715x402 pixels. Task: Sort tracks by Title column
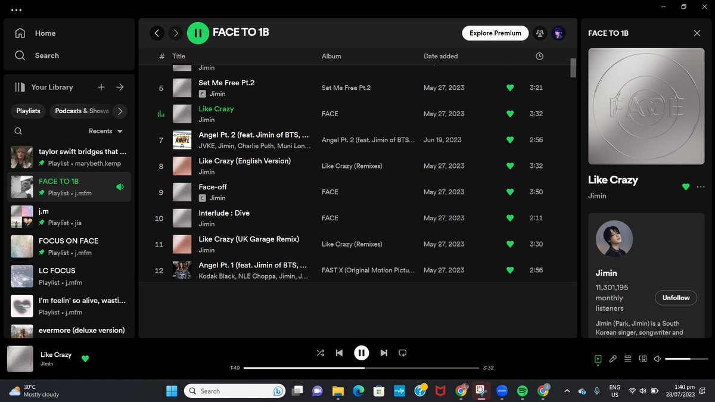point(179,56)
